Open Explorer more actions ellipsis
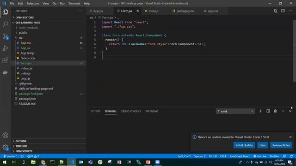Image resolution: width=296 pixels, height=166 pixels. 80,11
